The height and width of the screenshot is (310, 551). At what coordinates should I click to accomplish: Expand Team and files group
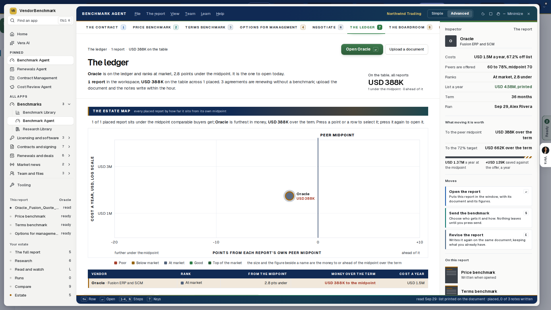[x=69, y=173]
